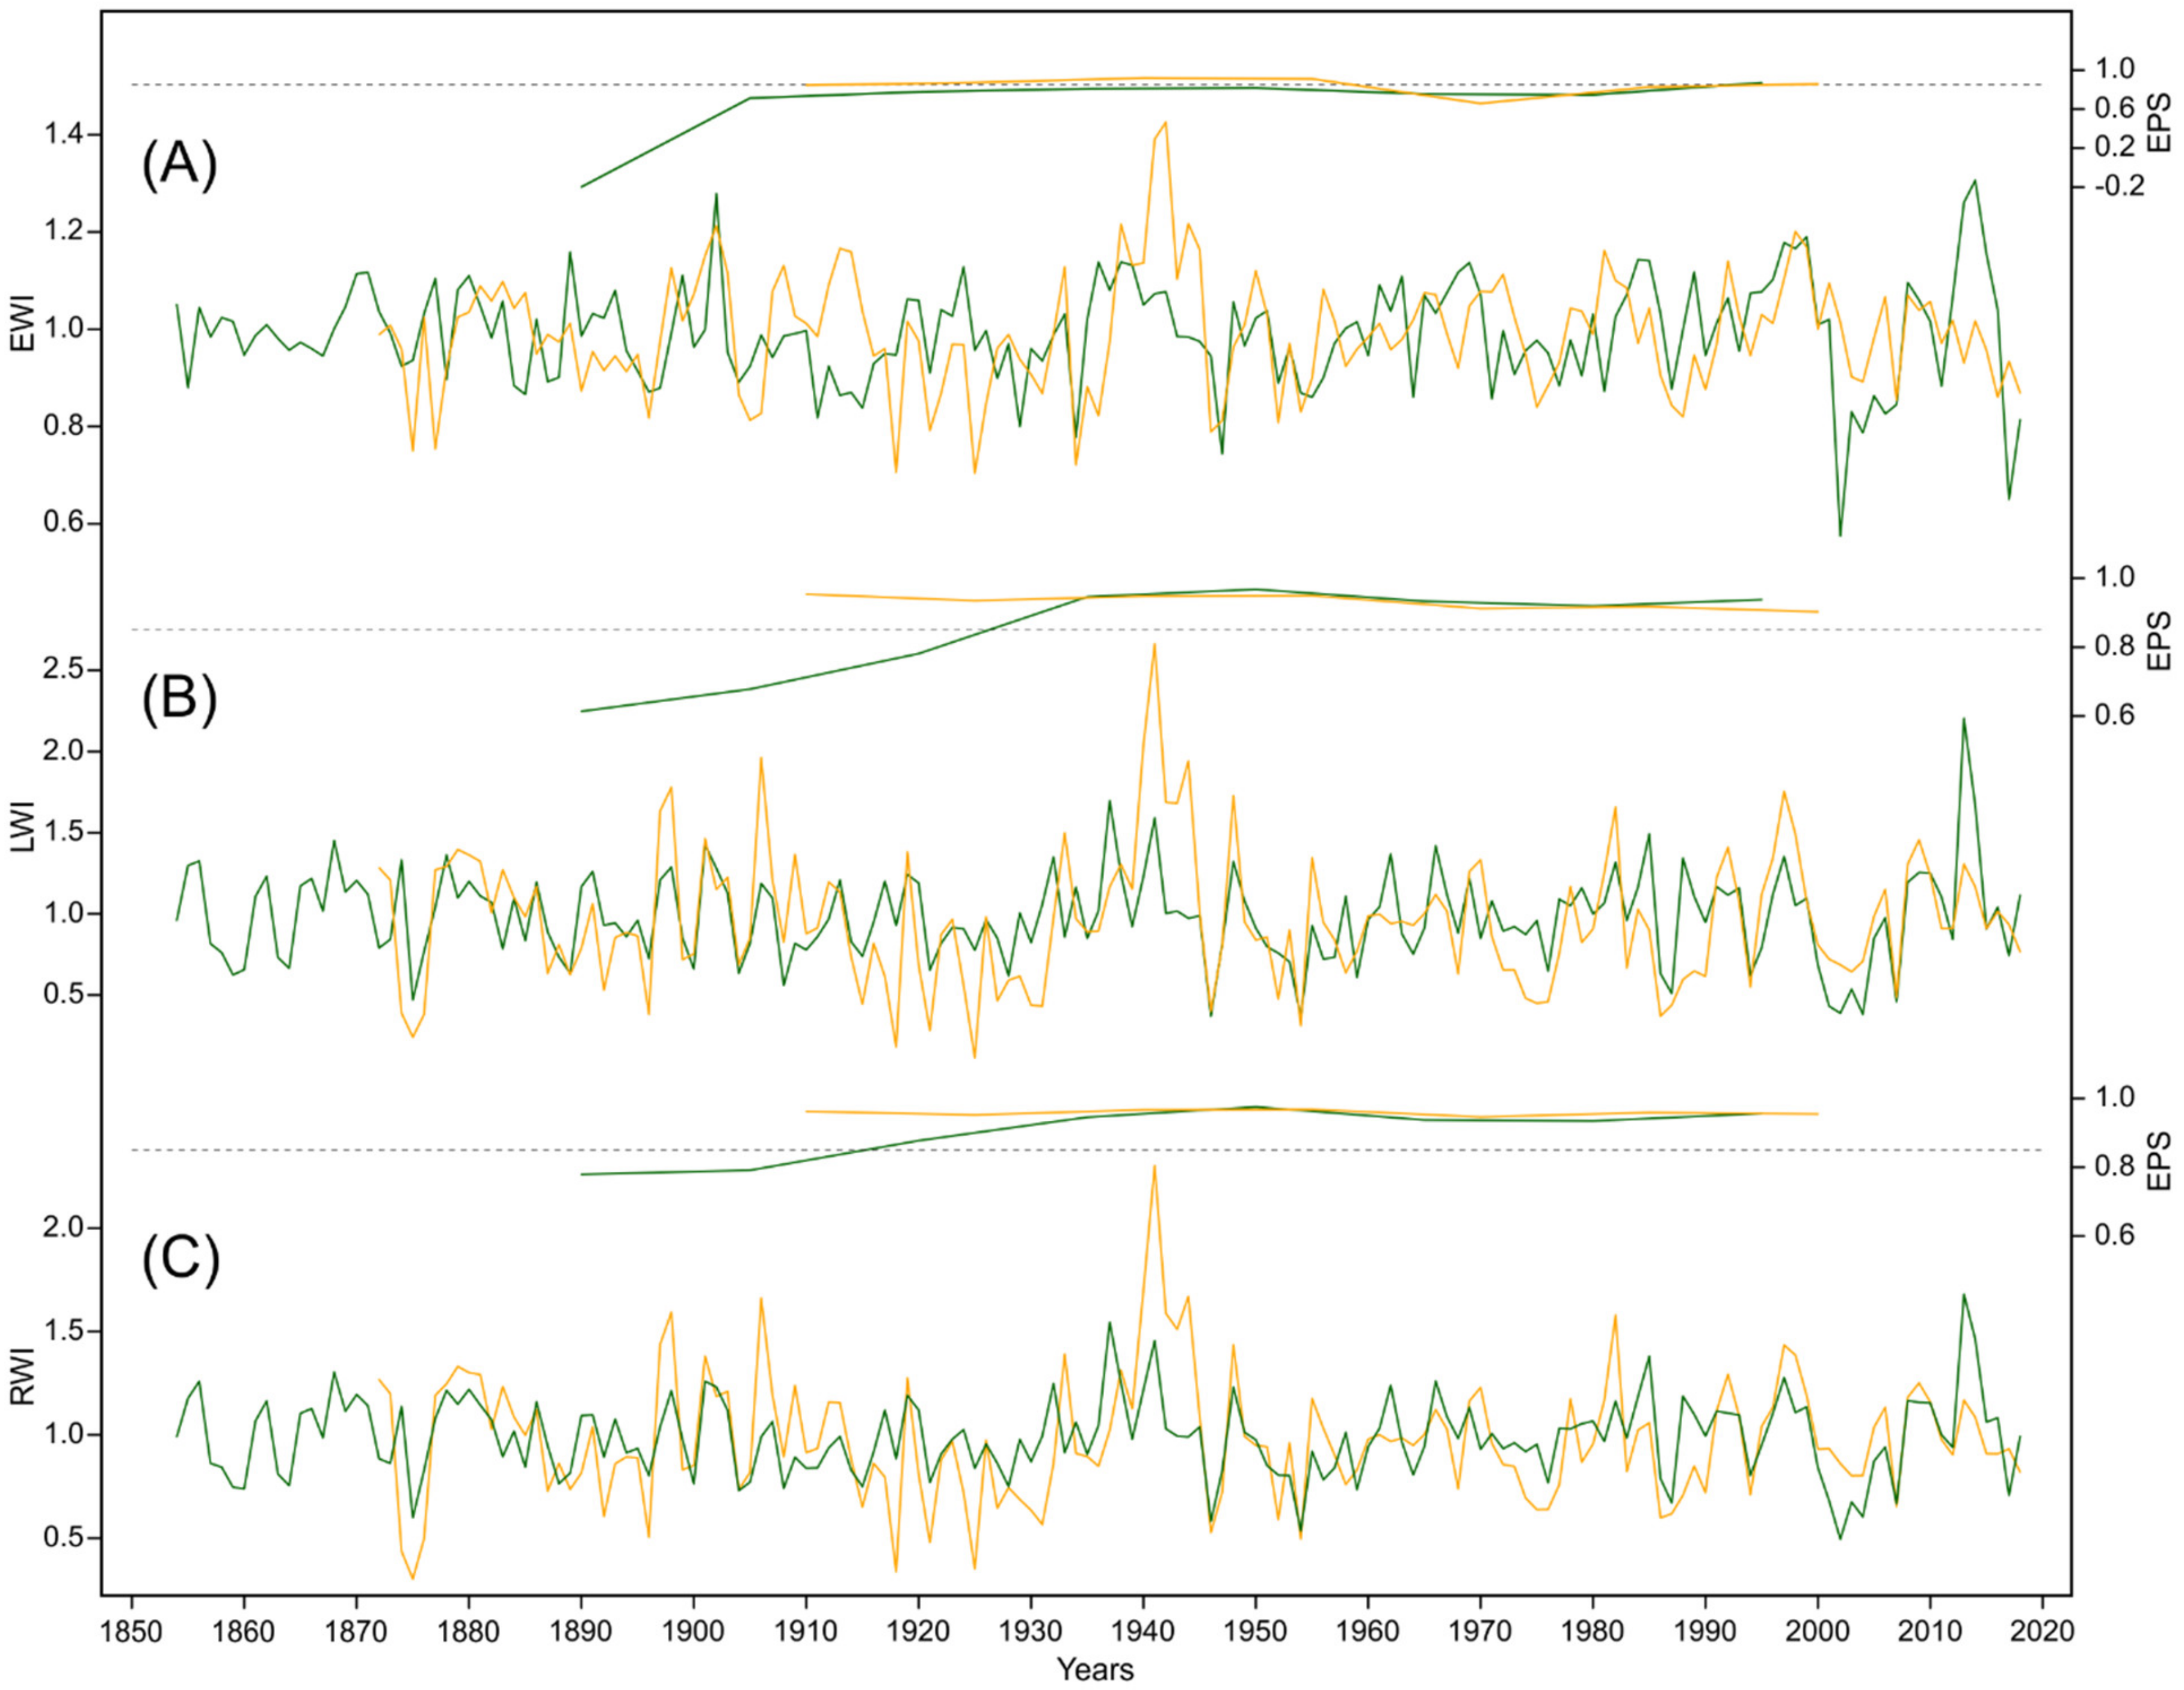Click the Years x-axis title
Image resolution: width=2184 pixels, height=1690 pixels.
point(1095,1669)
